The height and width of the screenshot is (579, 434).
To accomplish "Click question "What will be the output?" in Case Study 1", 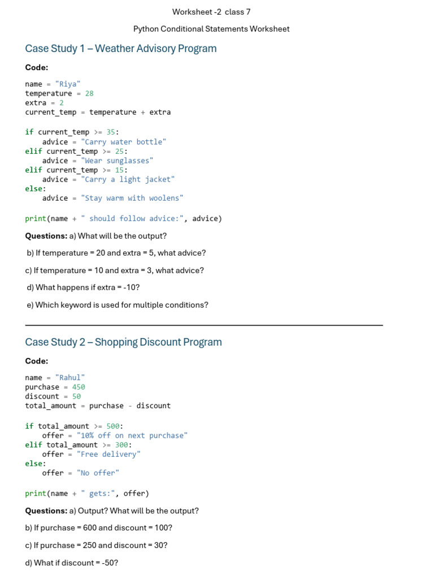I will (x=122, y=236).
